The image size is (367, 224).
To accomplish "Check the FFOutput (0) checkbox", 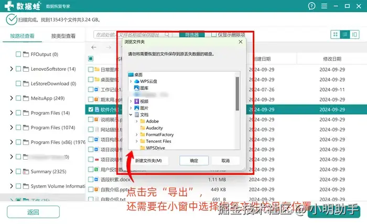I will (x=18, y=54).
